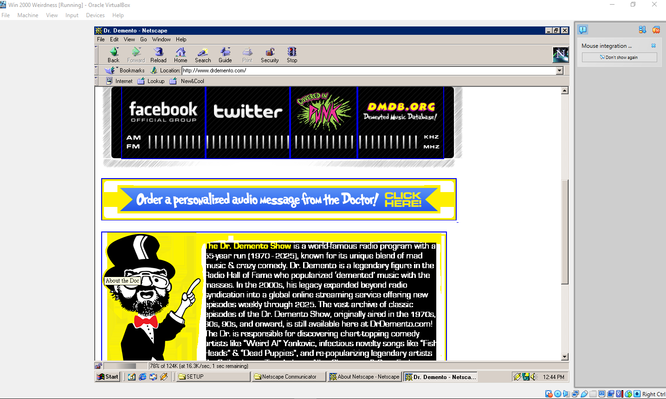This screenshot has width=666, height=399.
Task: Open the DMDB.ORG Demented Music Database link
Action: click(x=401, y=122)
